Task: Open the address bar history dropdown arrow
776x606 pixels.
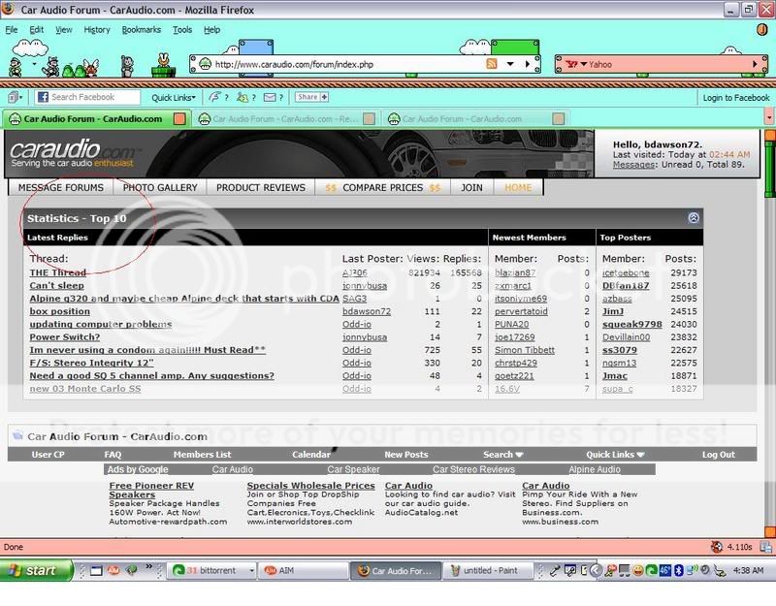Action: pos(510,64)
